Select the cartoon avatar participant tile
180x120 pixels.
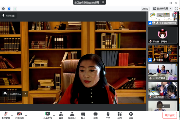[162, 35]
